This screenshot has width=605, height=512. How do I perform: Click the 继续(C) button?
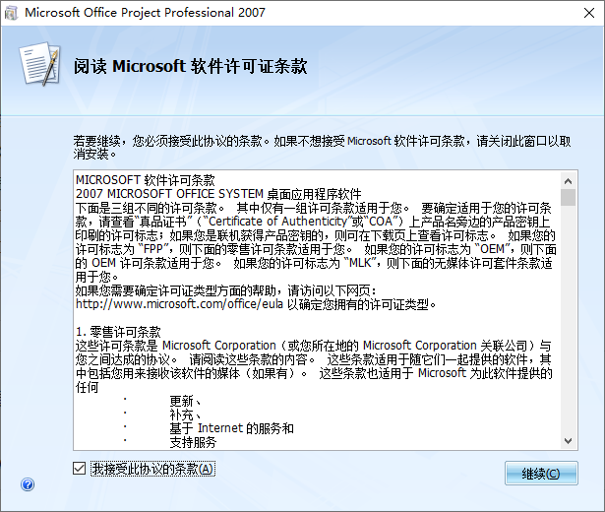click(541, 473)
